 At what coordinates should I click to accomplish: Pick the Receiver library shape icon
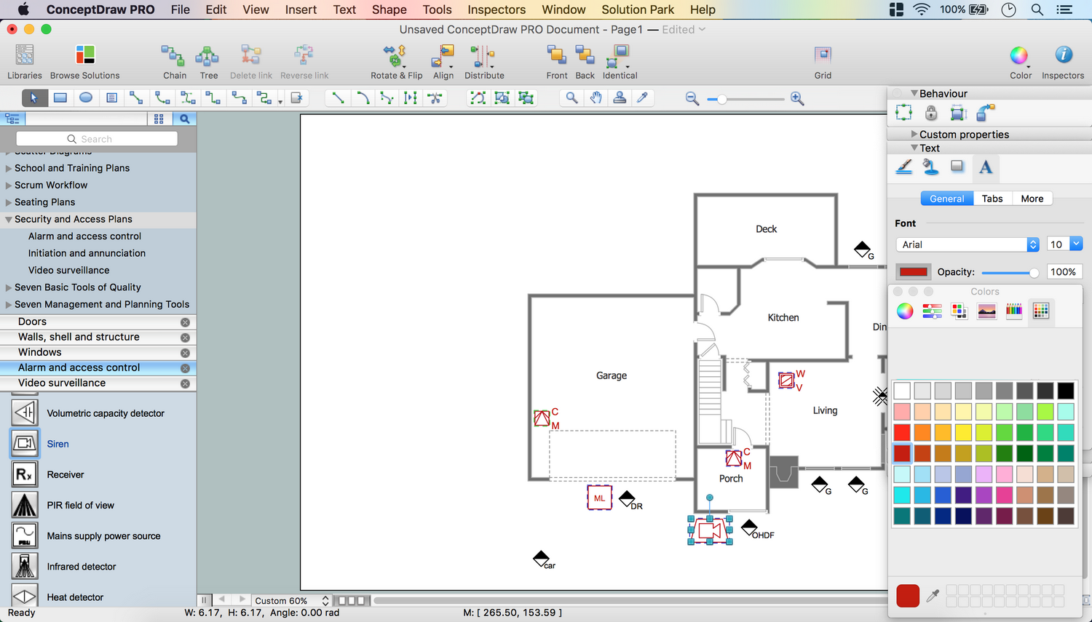25,474
